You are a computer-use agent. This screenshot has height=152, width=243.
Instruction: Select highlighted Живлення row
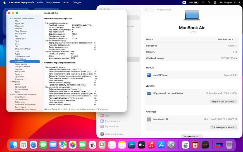click(x=25, y=61)
